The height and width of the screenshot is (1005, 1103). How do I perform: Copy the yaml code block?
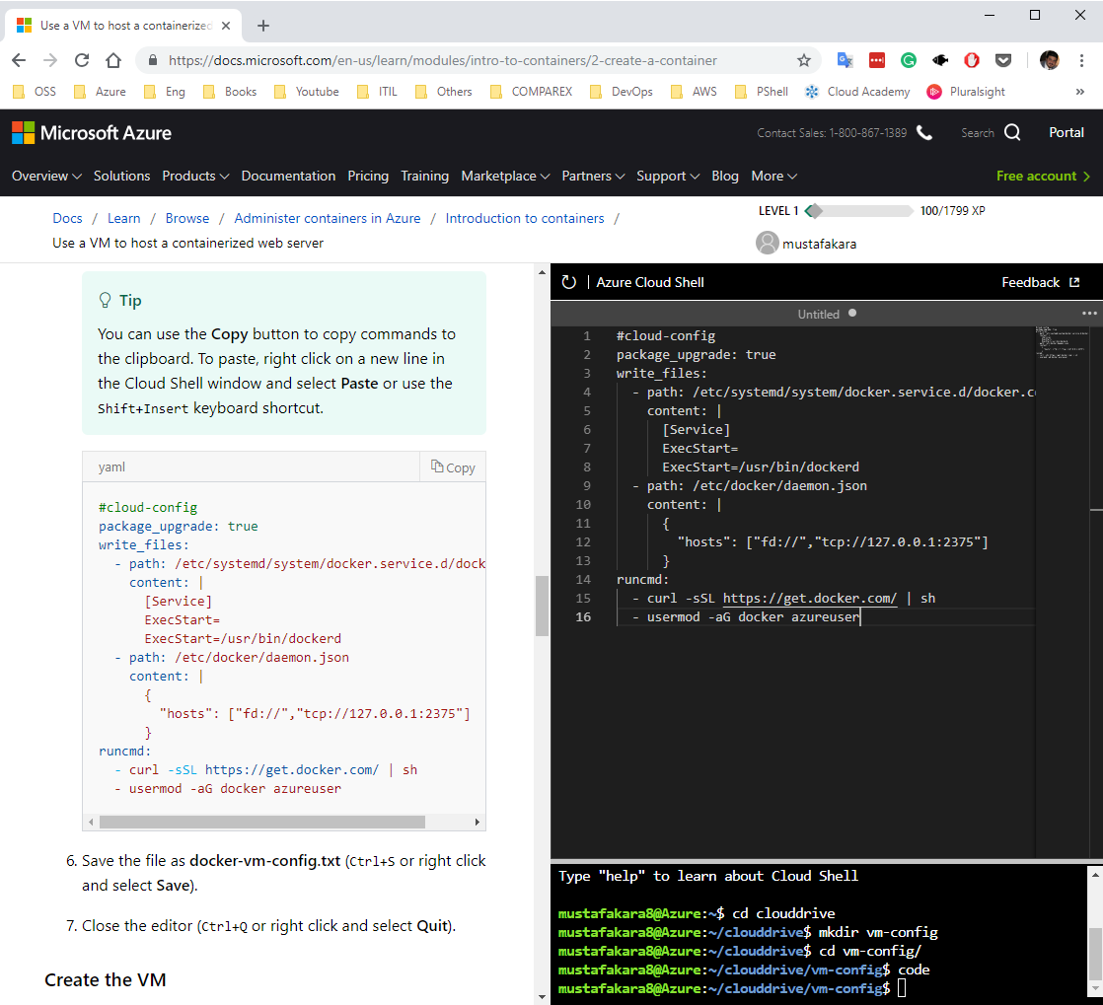point(452,467)
